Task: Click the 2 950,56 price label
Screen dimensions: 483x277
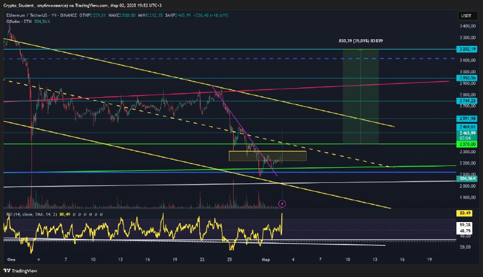Action: [x=467, y=78]
